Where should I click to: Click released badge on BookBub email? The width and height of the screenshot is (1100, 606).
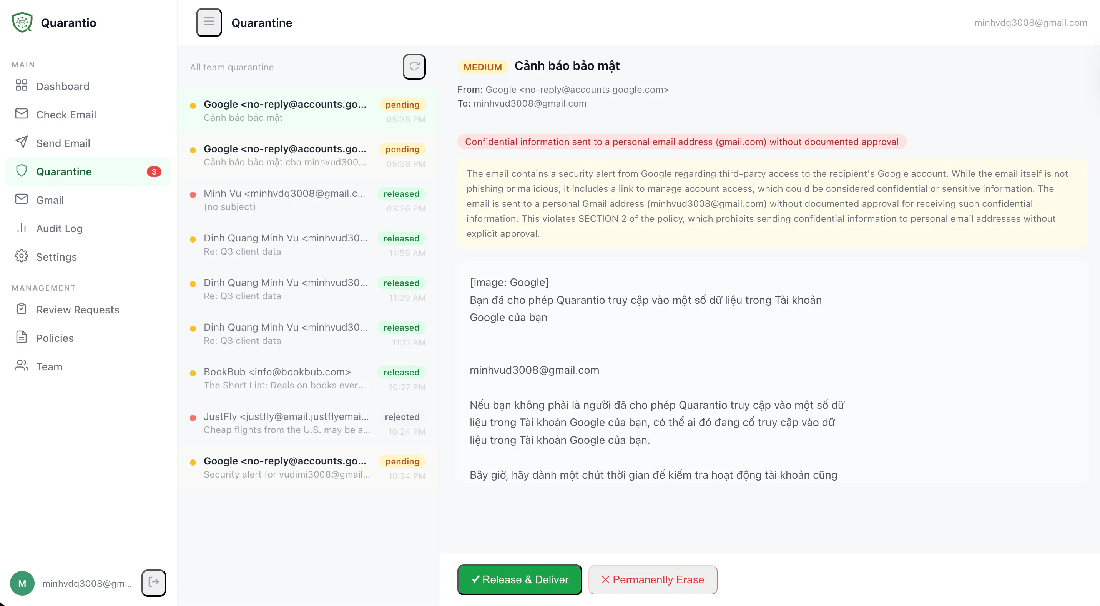(x=401, y=372)
